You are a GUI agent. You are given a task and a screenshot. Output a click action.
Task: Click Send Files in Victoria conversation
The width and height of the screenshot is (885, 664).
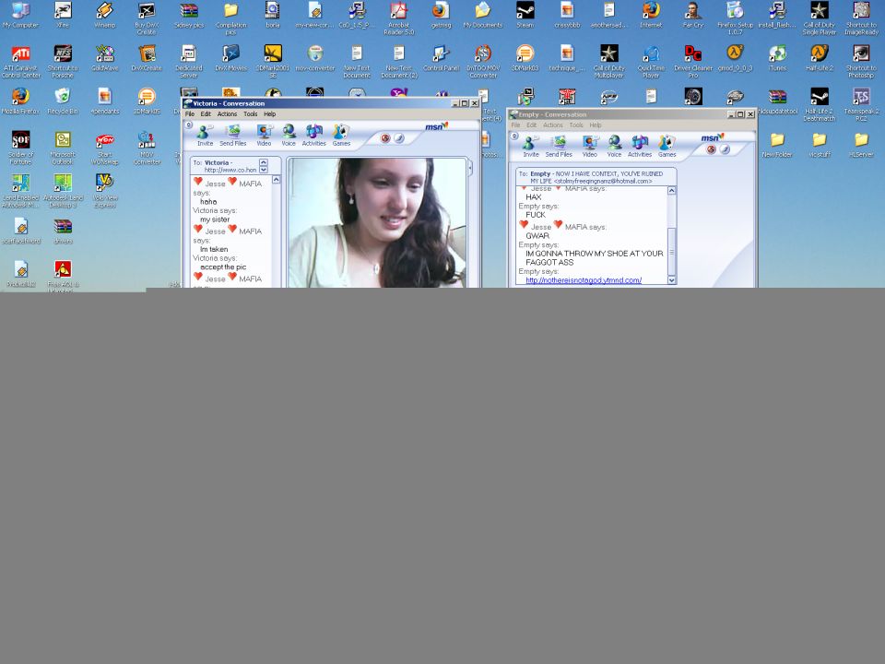232,136
